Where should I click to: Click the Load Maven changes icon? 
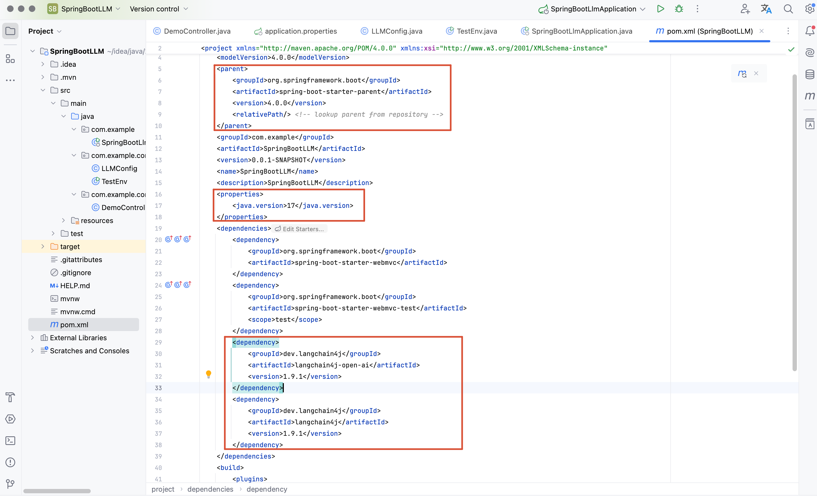[x=742, y=74]
